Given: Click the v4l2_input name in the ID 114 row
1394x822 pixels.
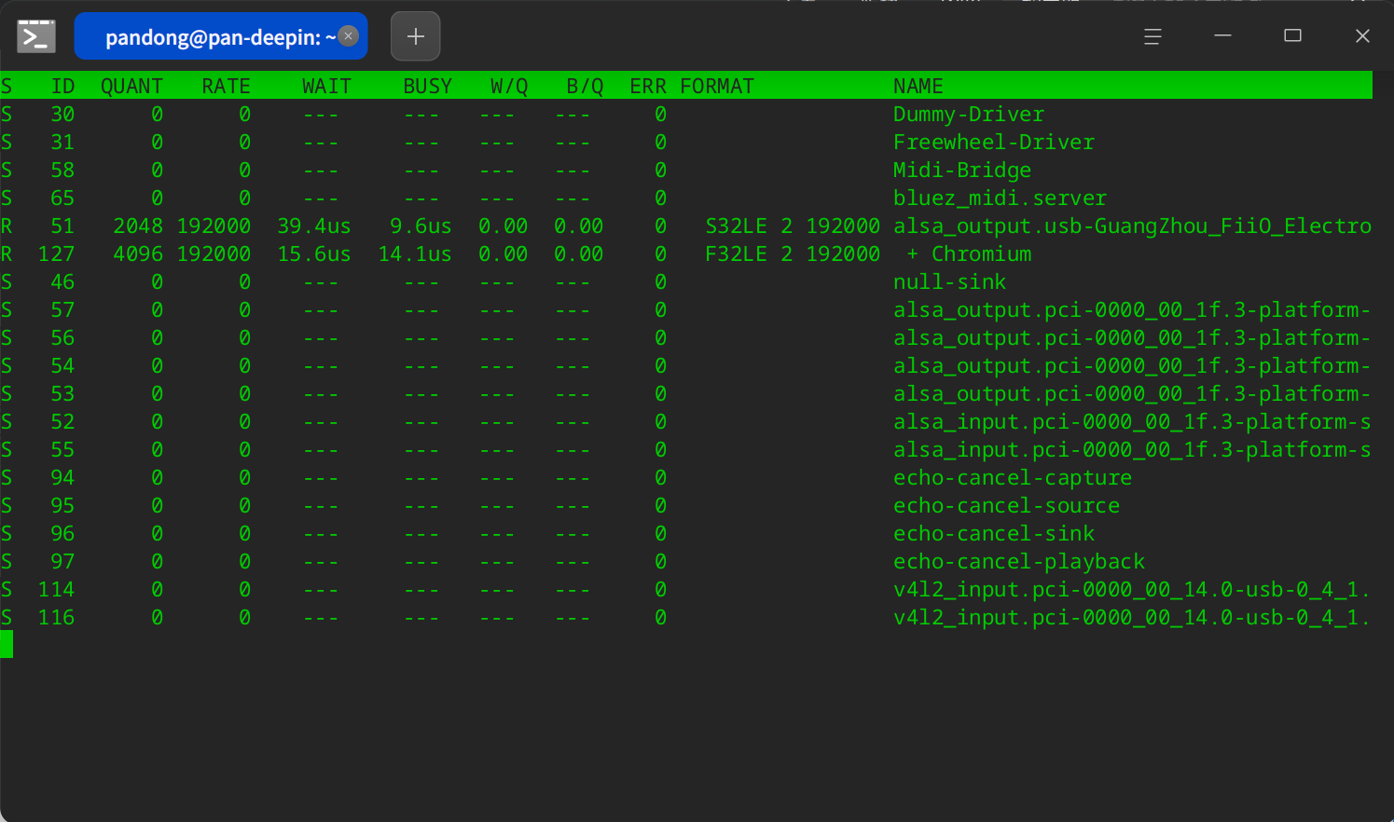Looking at the screenshot, I should (1132, 589).
